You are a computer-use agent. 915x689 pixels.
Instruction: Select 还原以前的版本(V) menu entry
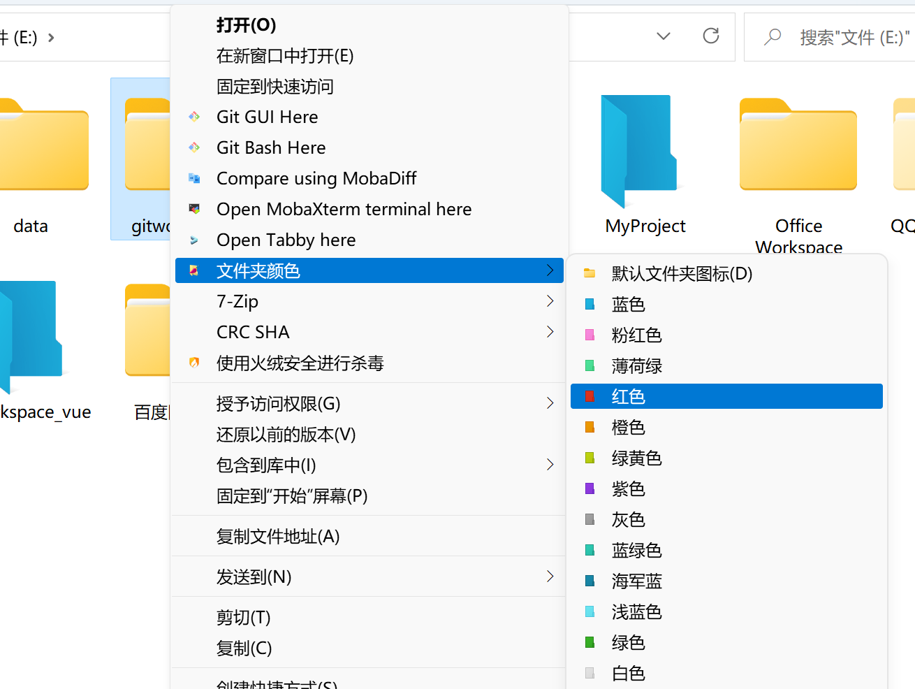pyautogui.click(x=369, y=435)
